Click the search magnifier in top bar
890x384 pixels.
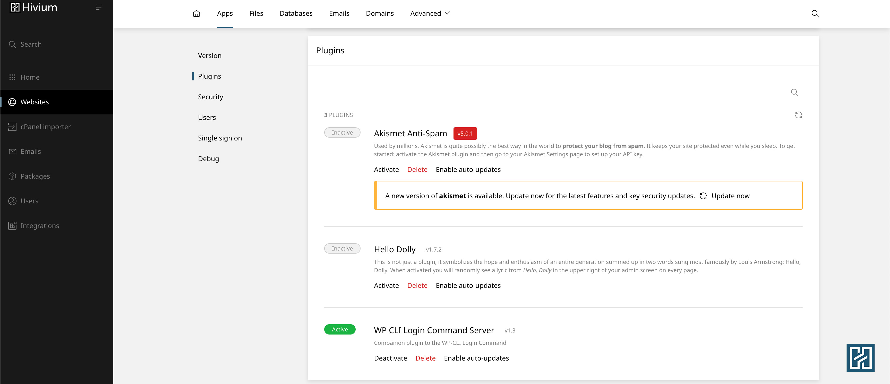click(x=815, y=13)
